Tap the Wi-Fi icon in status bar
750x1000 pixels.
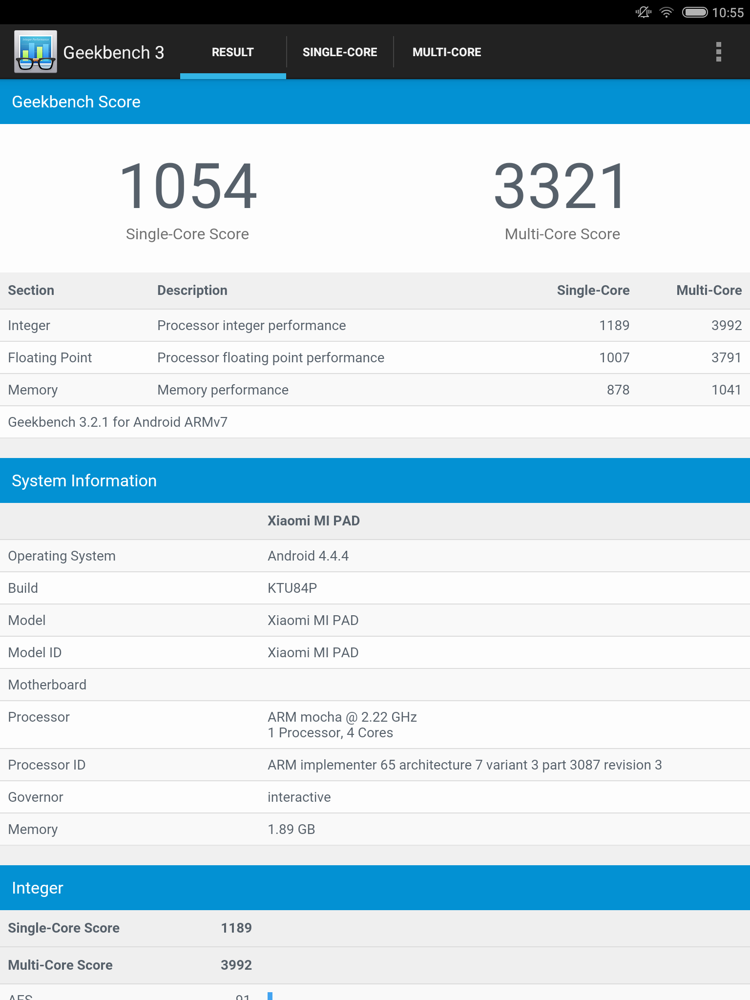coord(667,12)
